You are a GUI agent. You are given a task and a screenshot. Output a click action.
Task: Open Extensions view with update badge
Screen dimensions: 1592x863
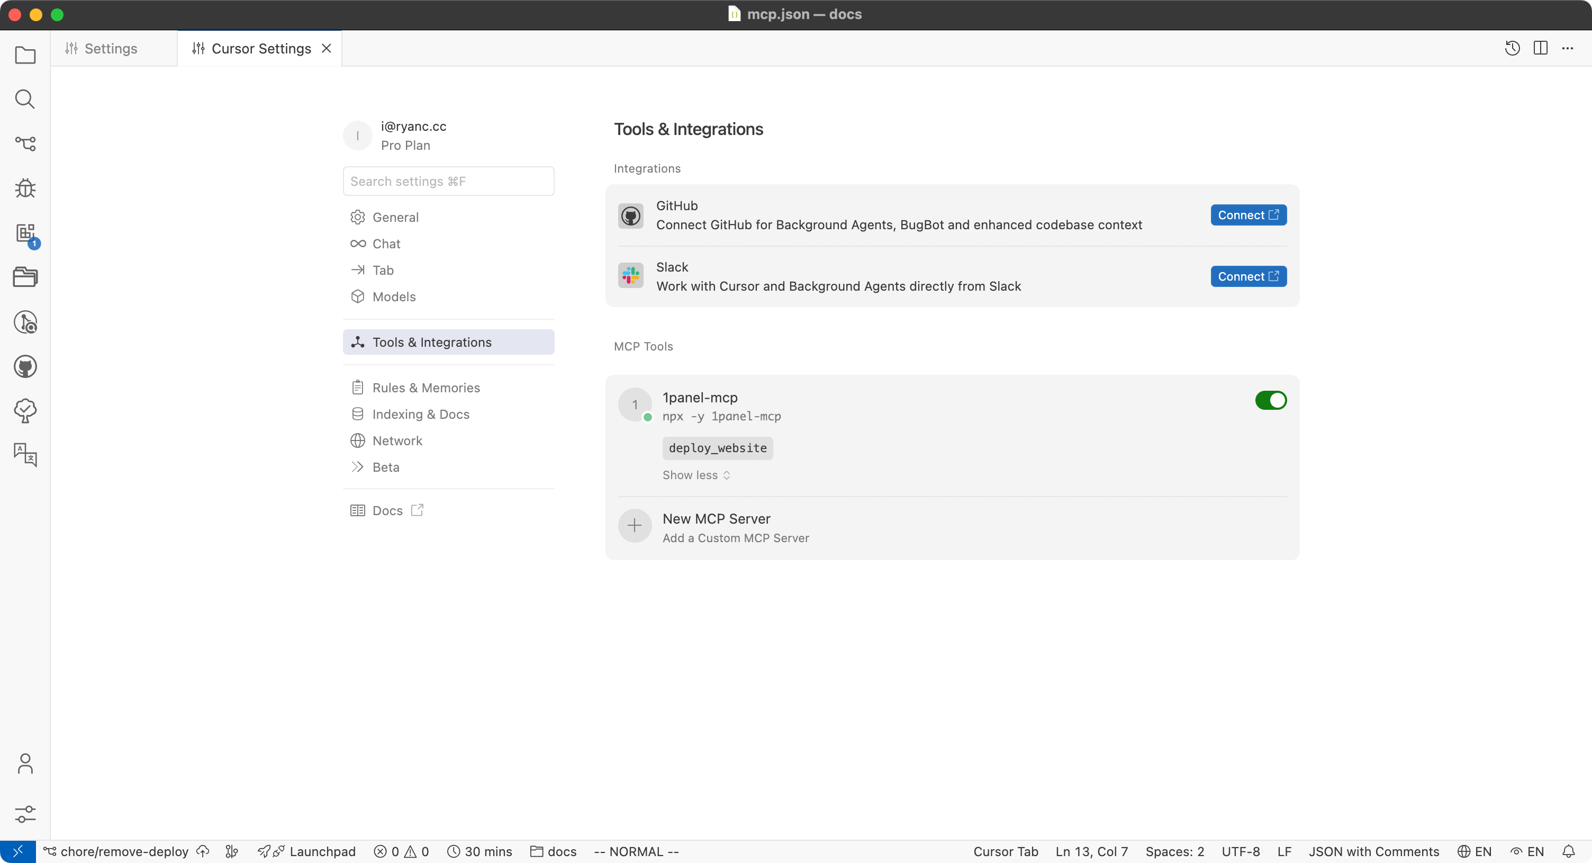tap(25, 233)
